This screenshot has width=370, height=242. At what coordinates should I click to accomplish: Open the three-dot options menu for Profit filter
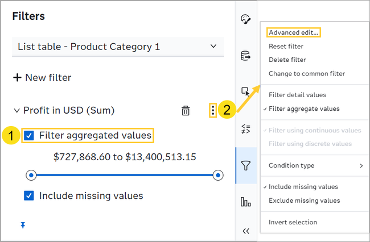tap(213, 110)
